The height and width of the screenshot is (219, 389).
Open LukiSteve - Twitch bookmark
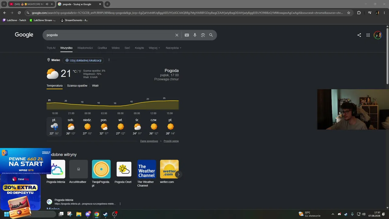pyautogui.click(x=14, y=20)
